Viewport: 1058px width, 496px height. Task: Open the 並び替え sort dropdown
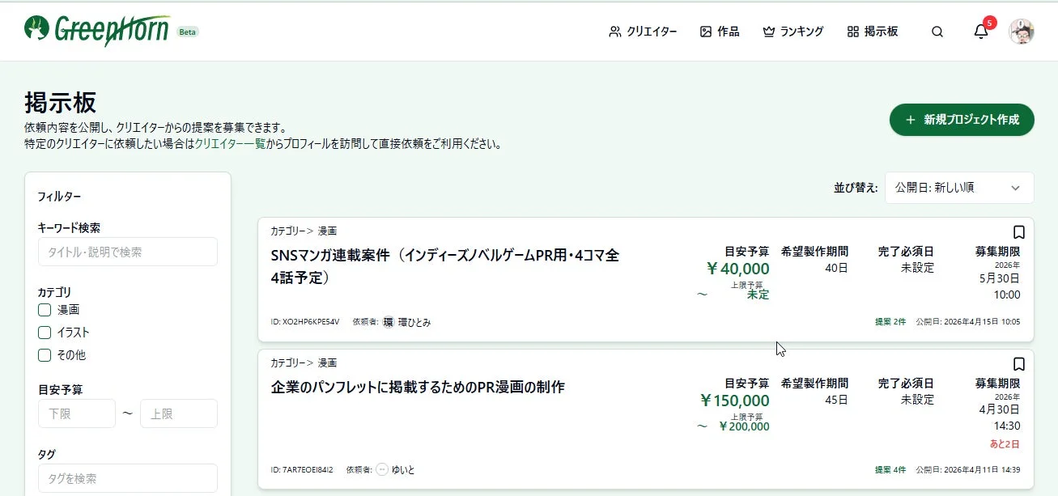958,188
